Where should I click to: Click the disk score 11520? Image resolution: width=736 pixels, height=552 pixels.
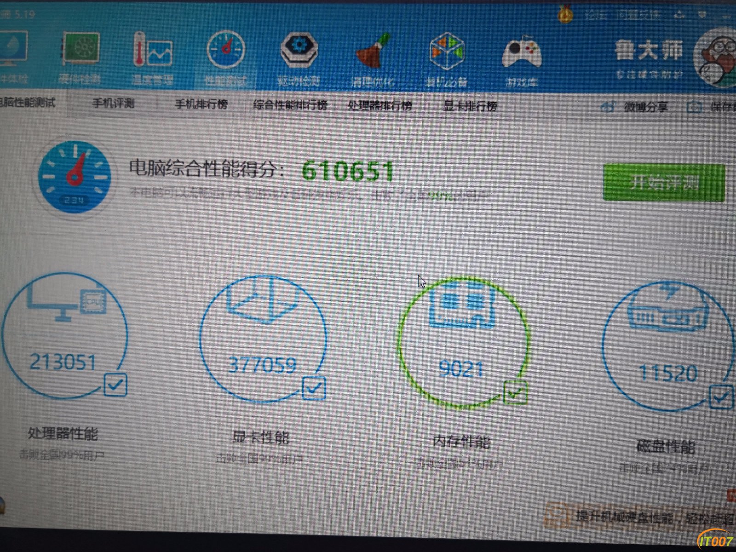[x=668, y=373]
